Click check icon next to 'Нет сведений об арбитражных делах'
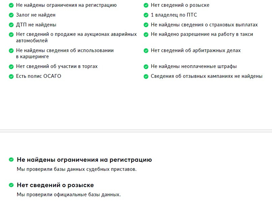Image resolution: width=272 pixels, height=204 pixels. (x=146, y=51)
